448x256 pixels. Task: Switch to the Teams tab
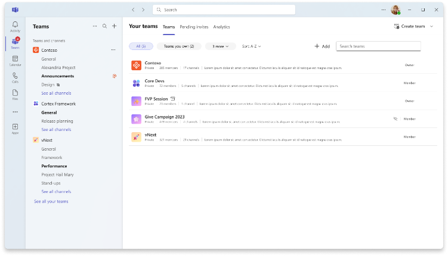(x=169, y=27)
